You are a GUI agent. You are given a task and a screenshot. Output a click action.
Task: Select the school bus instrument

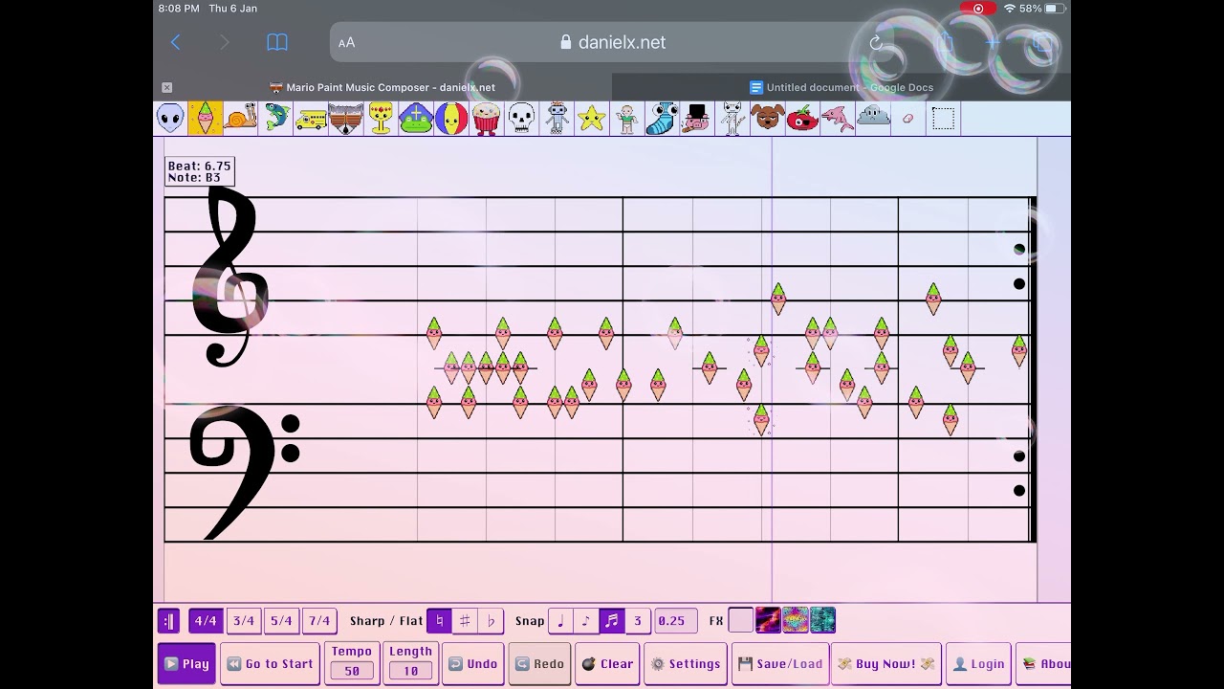pyautogui.click(x=312, y=119)
